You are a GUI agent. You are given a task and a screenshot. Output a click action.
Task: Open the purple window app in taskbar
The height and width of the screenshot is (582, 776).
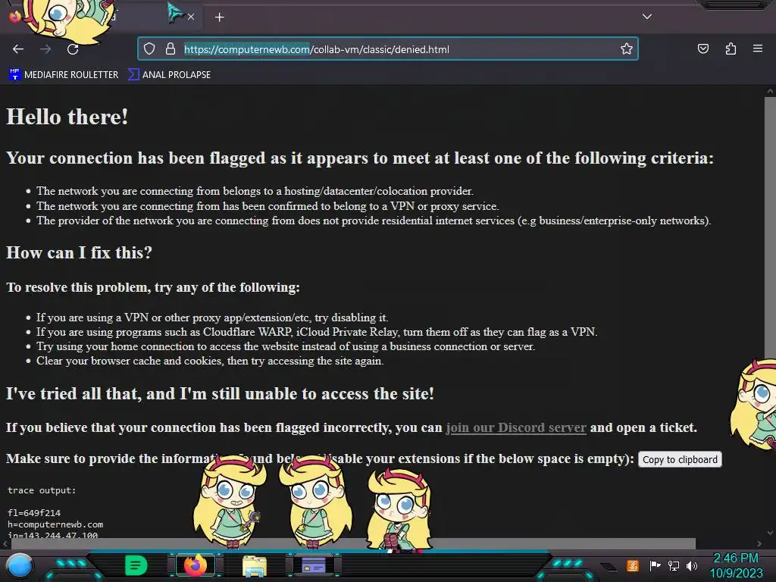click(314, 565)
